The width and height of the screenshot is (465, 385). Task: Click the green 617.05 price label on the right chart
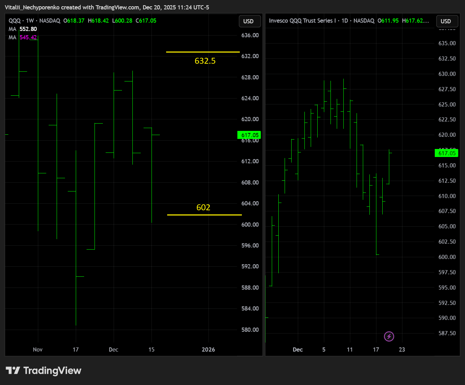[447, 153]
